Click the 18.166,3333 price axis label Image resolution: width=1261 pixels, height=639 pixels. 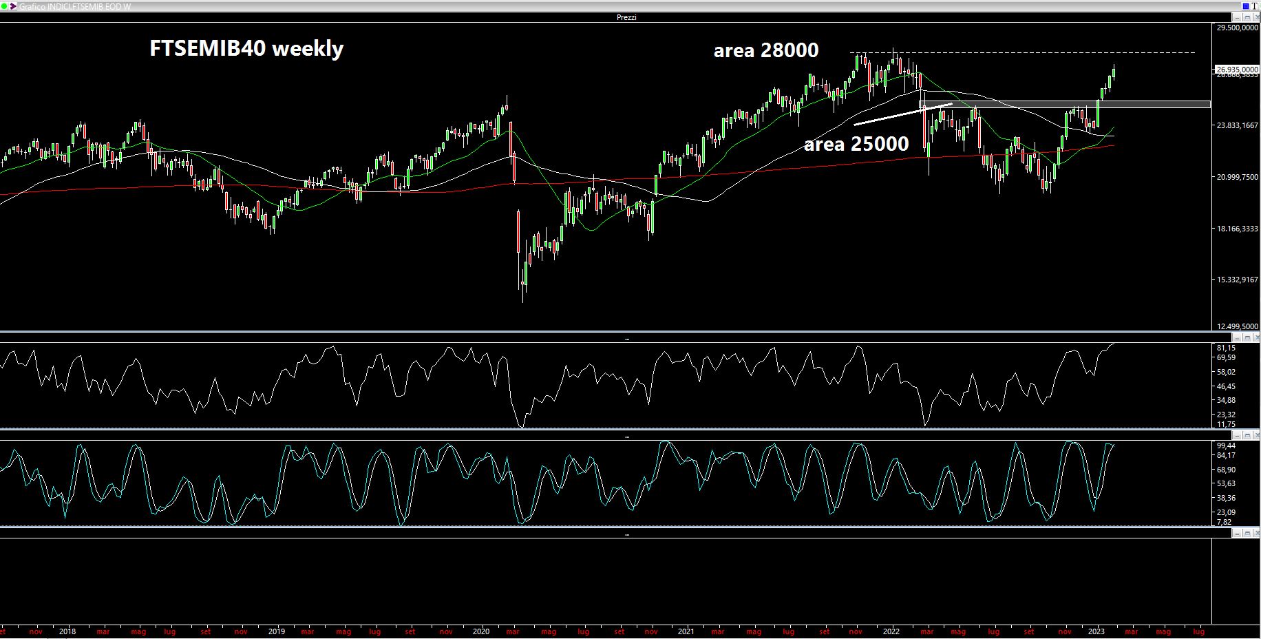pos(1238,229)
